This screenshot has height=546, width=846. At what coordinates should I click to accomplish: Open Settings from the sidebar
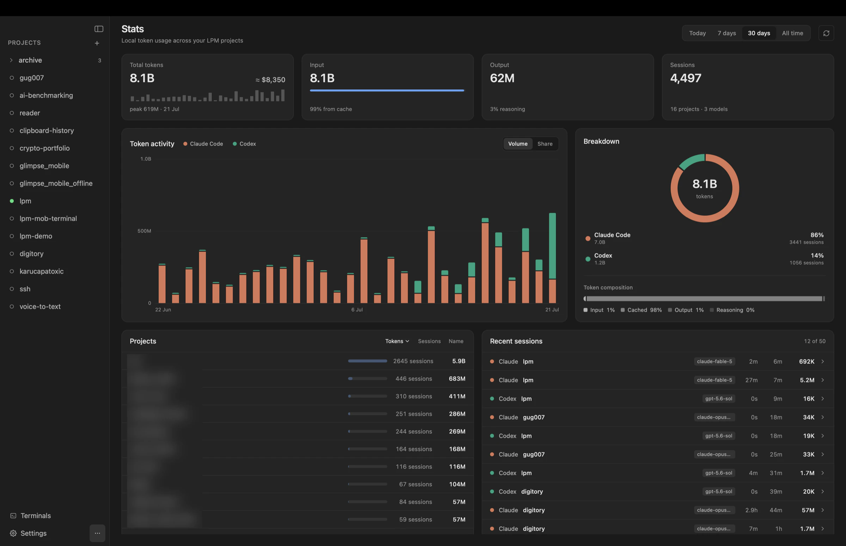pos(33,533)
